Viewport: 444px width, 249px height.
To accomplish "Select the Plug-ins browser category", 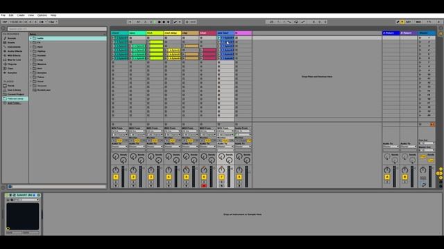I will pos(12,64).
